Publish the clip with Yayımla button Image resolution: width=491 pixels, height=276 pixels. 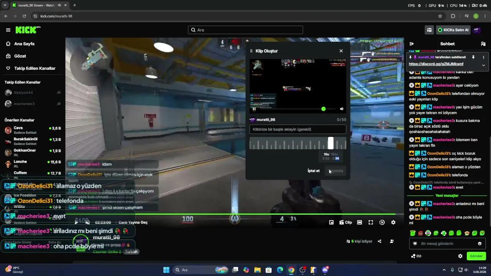[x=335, y=171]
